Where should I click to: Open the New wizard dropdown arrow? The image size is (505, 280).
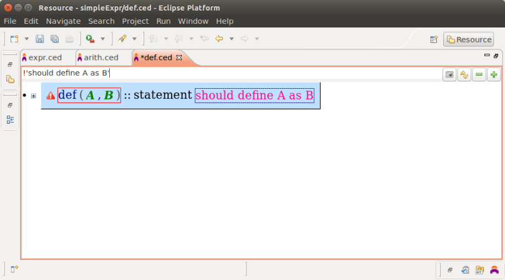point(26,39)
